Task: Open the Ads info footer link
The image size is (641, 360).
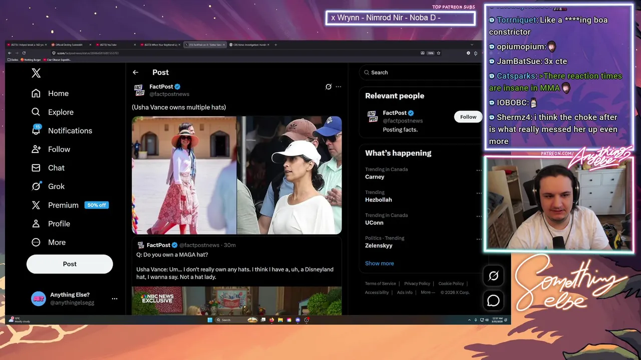Action: pyautogui.click(x=405, y=292)
